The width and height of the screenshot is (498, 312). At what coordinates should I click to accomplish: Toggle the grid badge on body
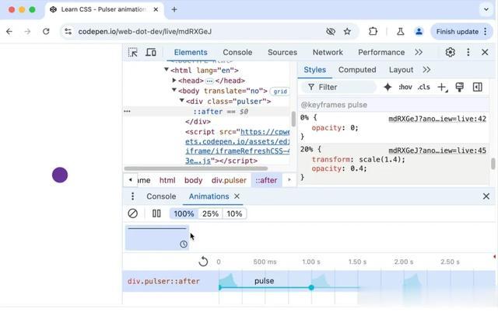click(280, 92)
